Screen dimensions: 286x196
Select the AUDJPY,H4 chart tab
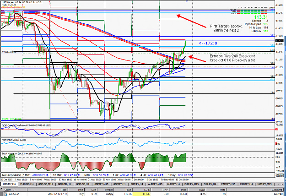coord(173,184)
